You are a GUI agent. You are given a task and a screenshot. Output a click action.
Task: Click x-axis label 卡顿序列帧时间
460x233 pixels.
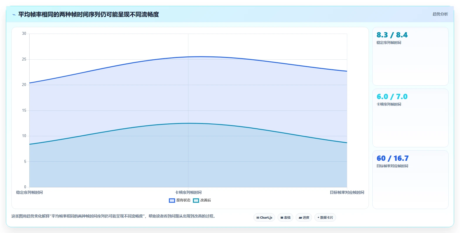(x=188, y=192)
